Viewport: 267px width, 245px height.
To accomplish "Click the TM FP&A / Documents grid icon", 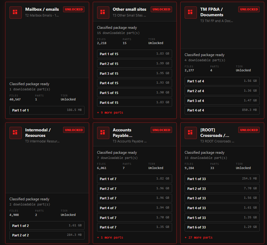I will click(x=190, y=13).
